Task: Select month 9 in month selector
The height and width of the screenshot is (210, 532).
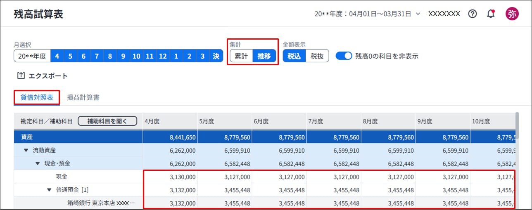Action: point(123,56)
